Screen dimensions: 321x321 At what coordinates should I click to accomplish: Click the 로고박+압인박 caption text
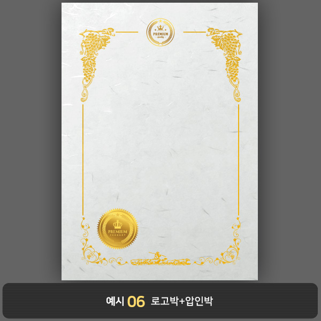click(182, 301)
